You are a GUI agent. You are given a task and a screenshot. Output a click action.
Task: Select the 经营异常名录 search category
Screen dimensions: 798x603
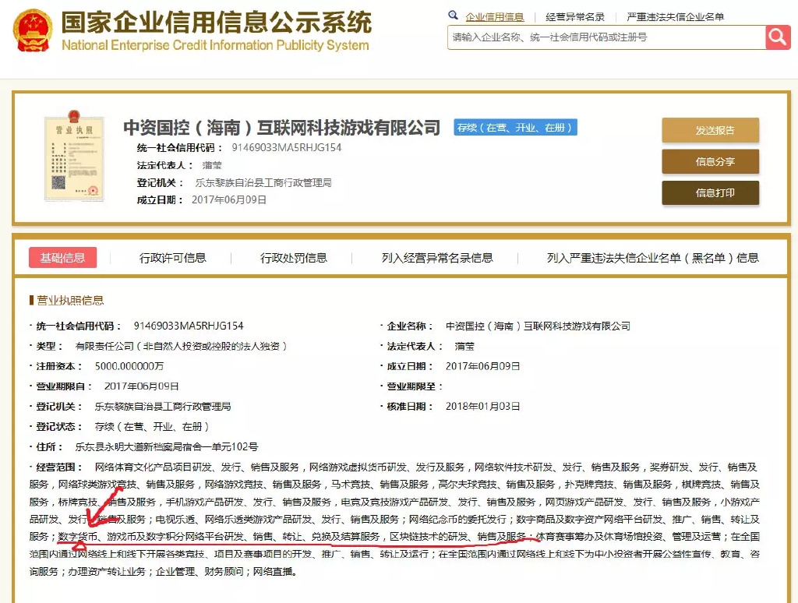click(x=575, y=17)
